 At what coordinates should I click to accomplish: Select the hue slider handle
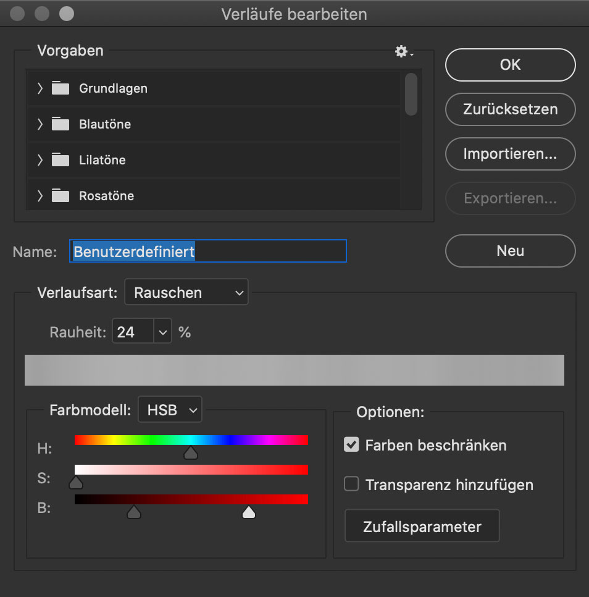click(191, 453)
